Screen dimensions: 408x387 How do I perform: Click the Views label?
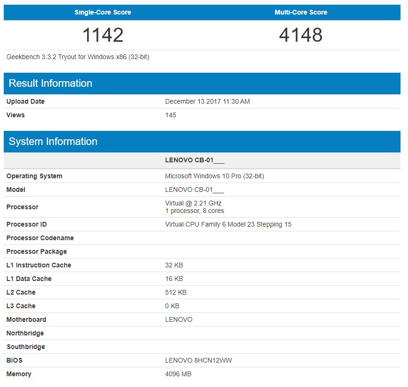15,115
